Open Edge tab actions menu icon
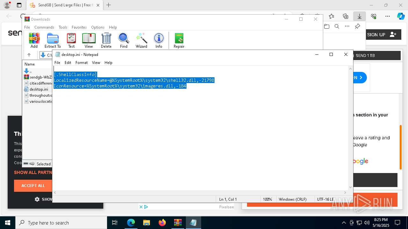This screenshot has width=408, height=229. (x=19, y=5)
